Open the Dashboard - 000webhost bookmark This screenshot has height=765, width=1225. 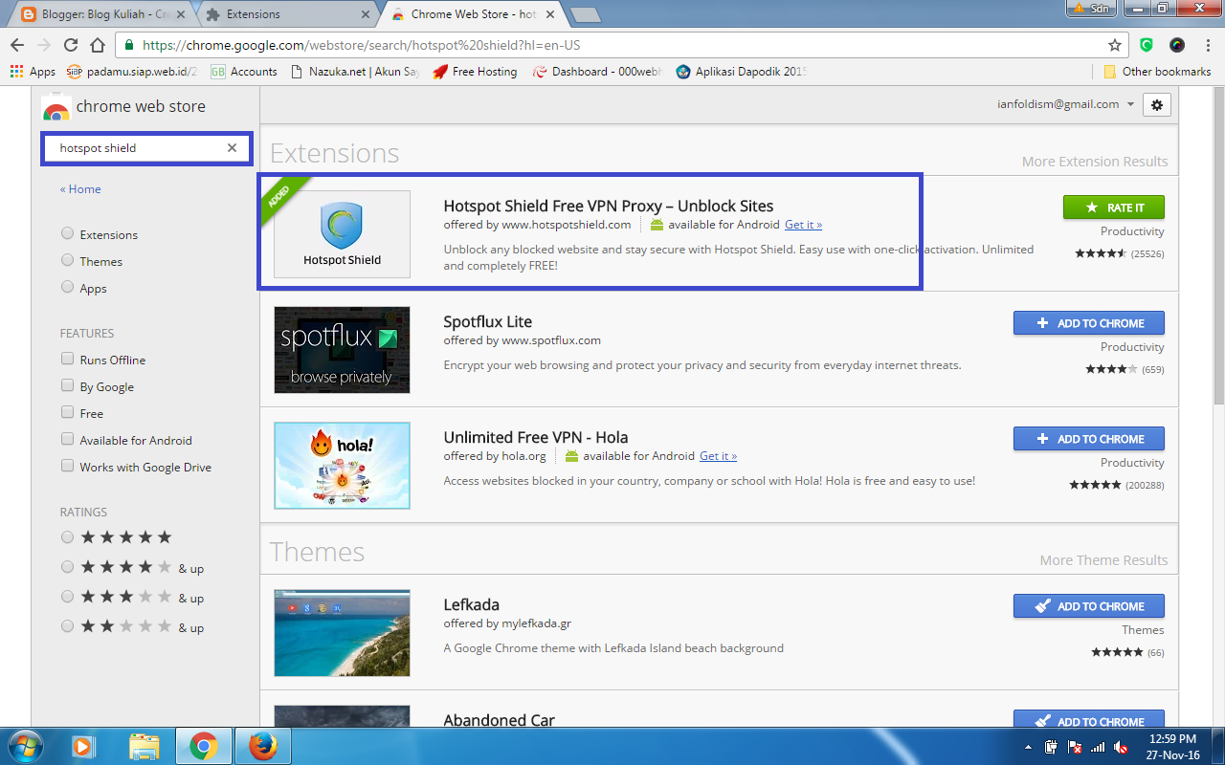(599, 72)
